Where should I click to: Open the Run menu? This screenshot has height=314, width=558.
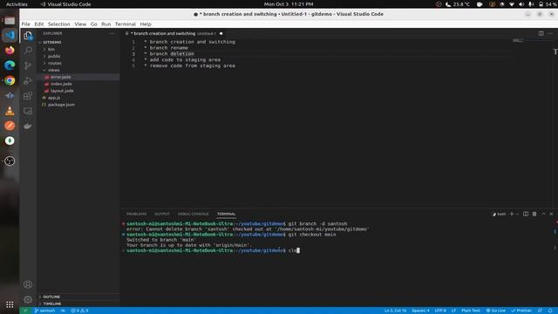106,24
